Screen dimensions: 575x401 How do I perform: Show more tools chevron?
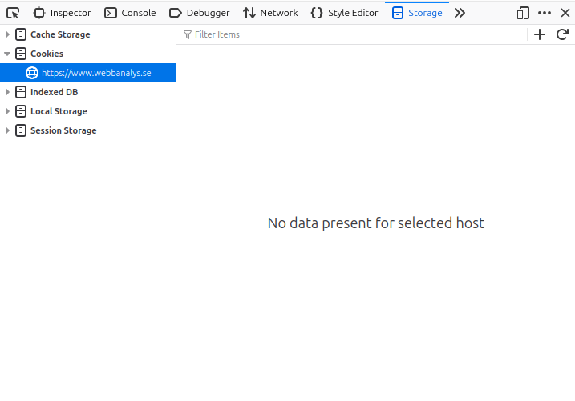(x=460, y=13)
